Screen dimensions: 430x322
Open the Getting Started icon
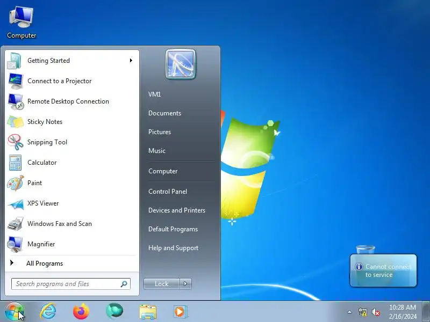click(x=15, y=61)
